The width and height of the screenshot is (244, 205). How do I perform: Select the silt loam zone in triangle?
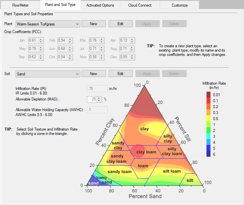[x=172, y=171]
